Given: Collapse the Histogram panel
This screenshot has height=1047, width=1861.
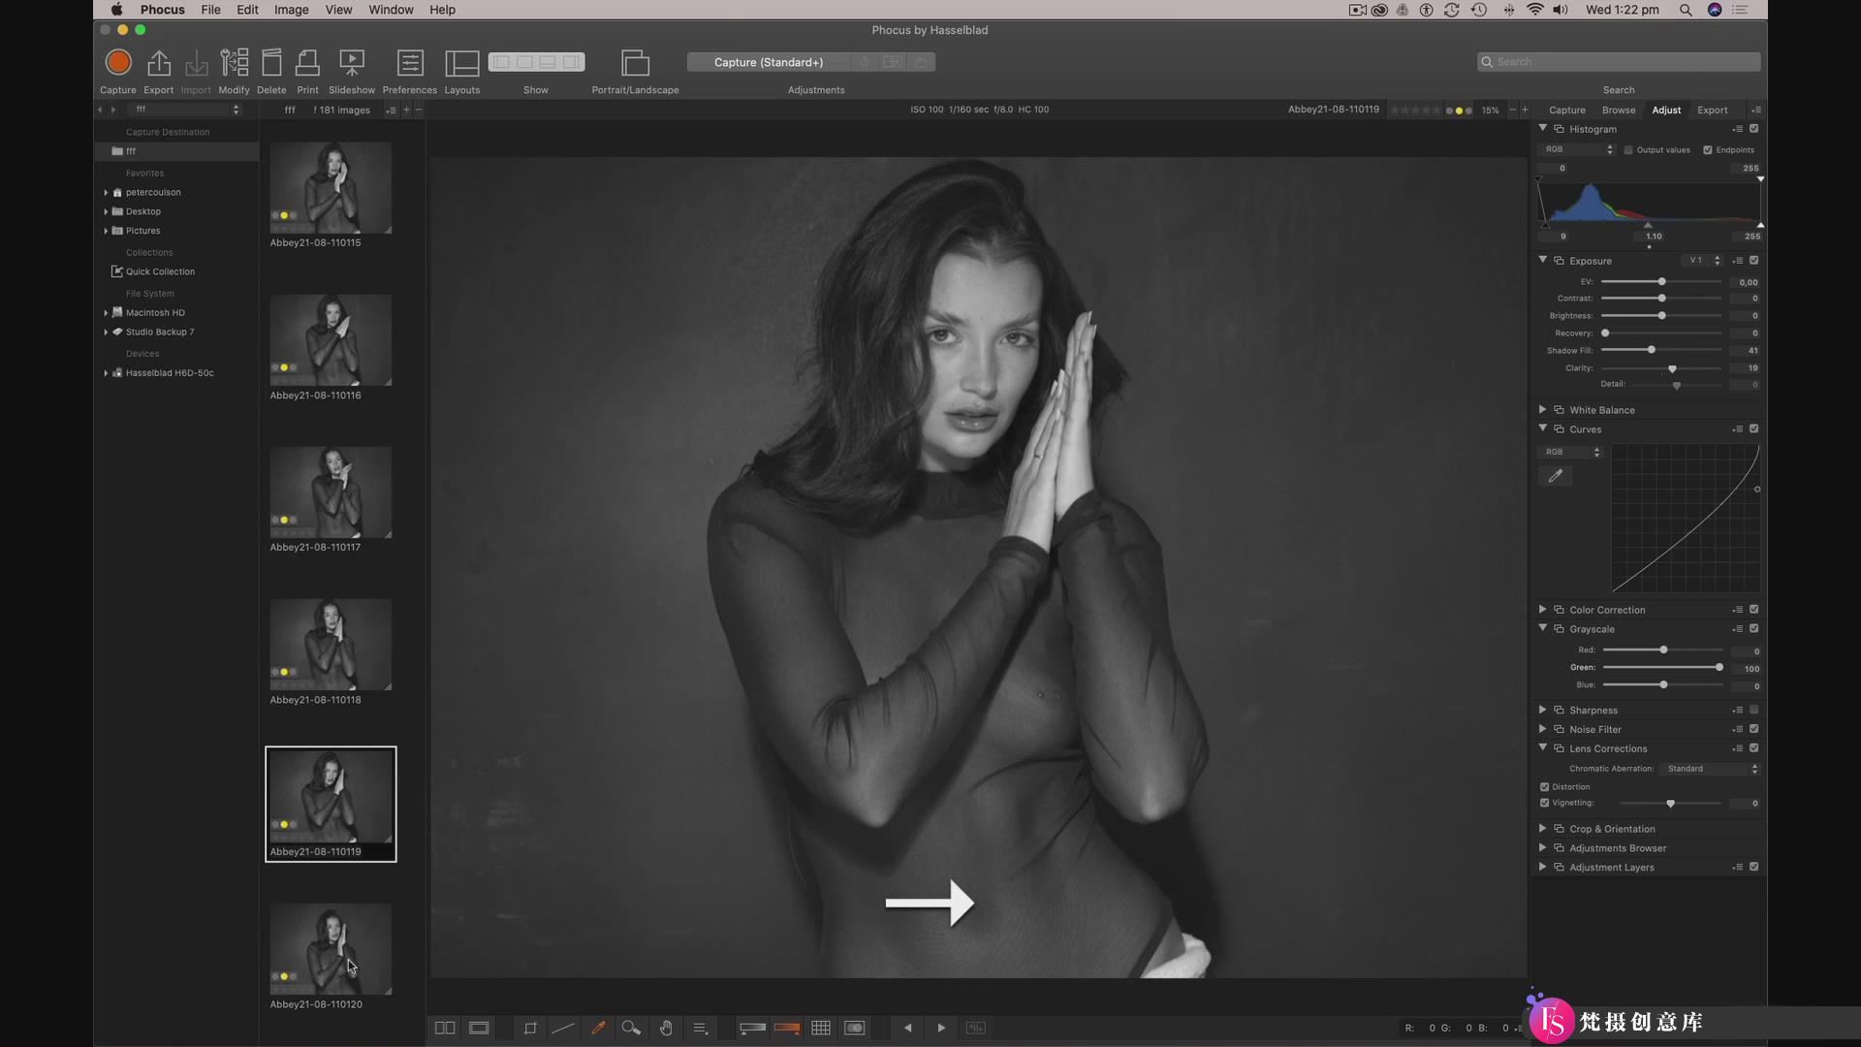Looking at the screenshot, I should pos(1542,128).
